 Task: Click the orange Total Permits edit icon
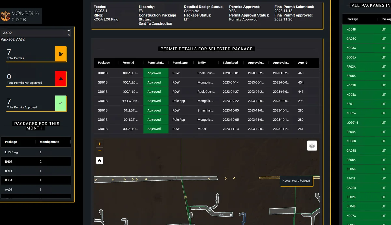click(x=61, y=54)
